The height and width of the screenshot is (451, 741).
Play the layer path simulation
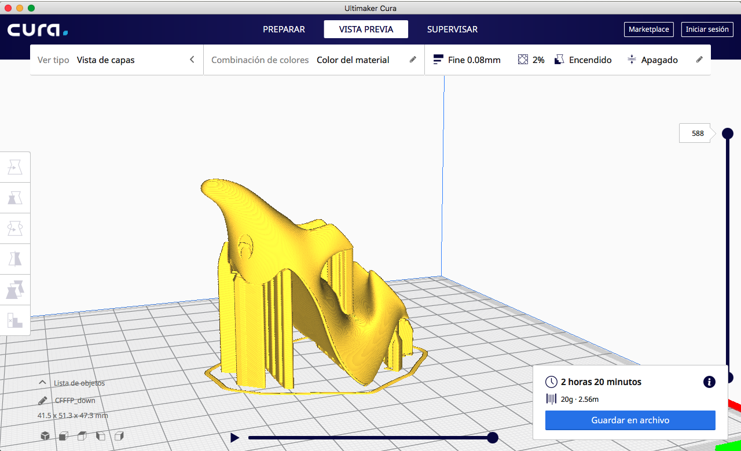[x=234, y=438]
